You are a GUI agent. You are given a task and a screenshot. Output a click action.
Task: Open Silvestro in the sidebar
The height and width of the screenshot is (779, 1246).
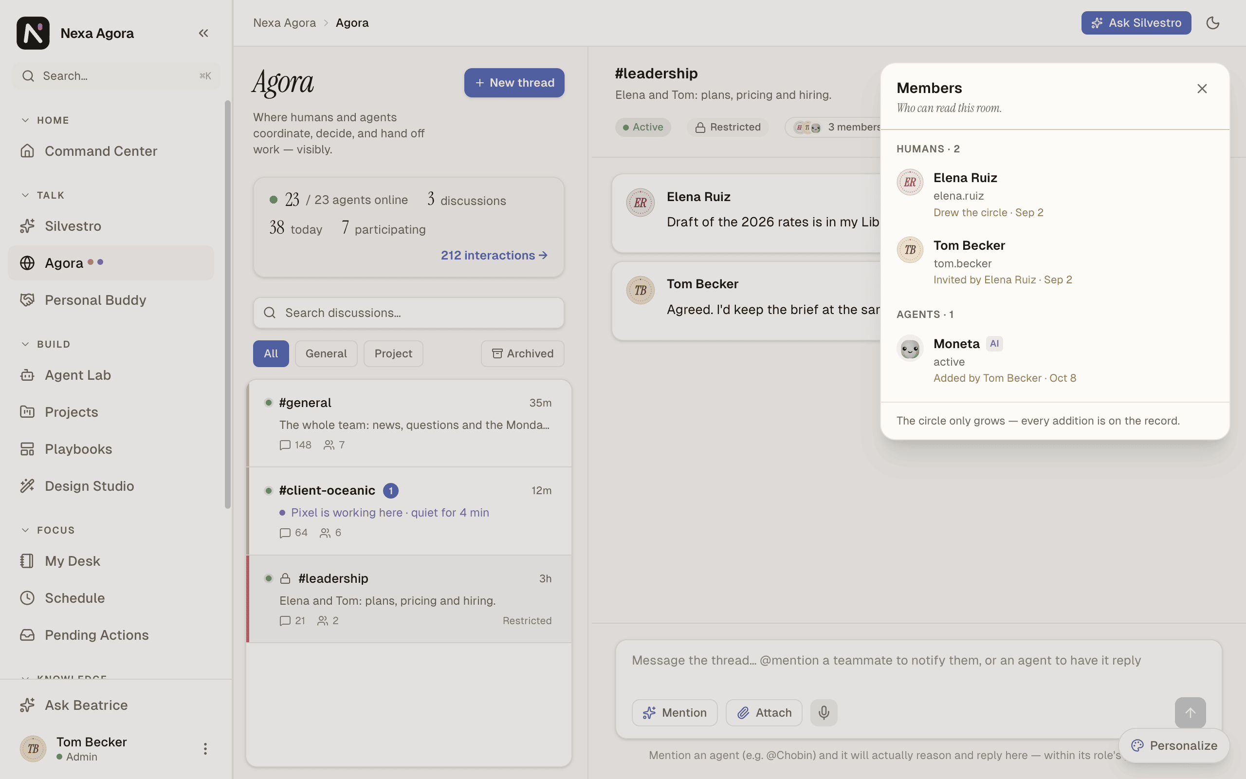tap(110, 225)
